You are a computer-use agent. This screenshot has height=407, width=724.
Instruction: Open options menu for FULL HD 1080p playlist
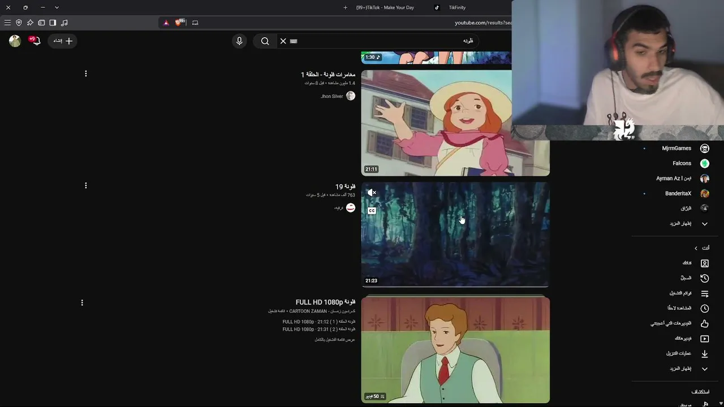(82, 303)
